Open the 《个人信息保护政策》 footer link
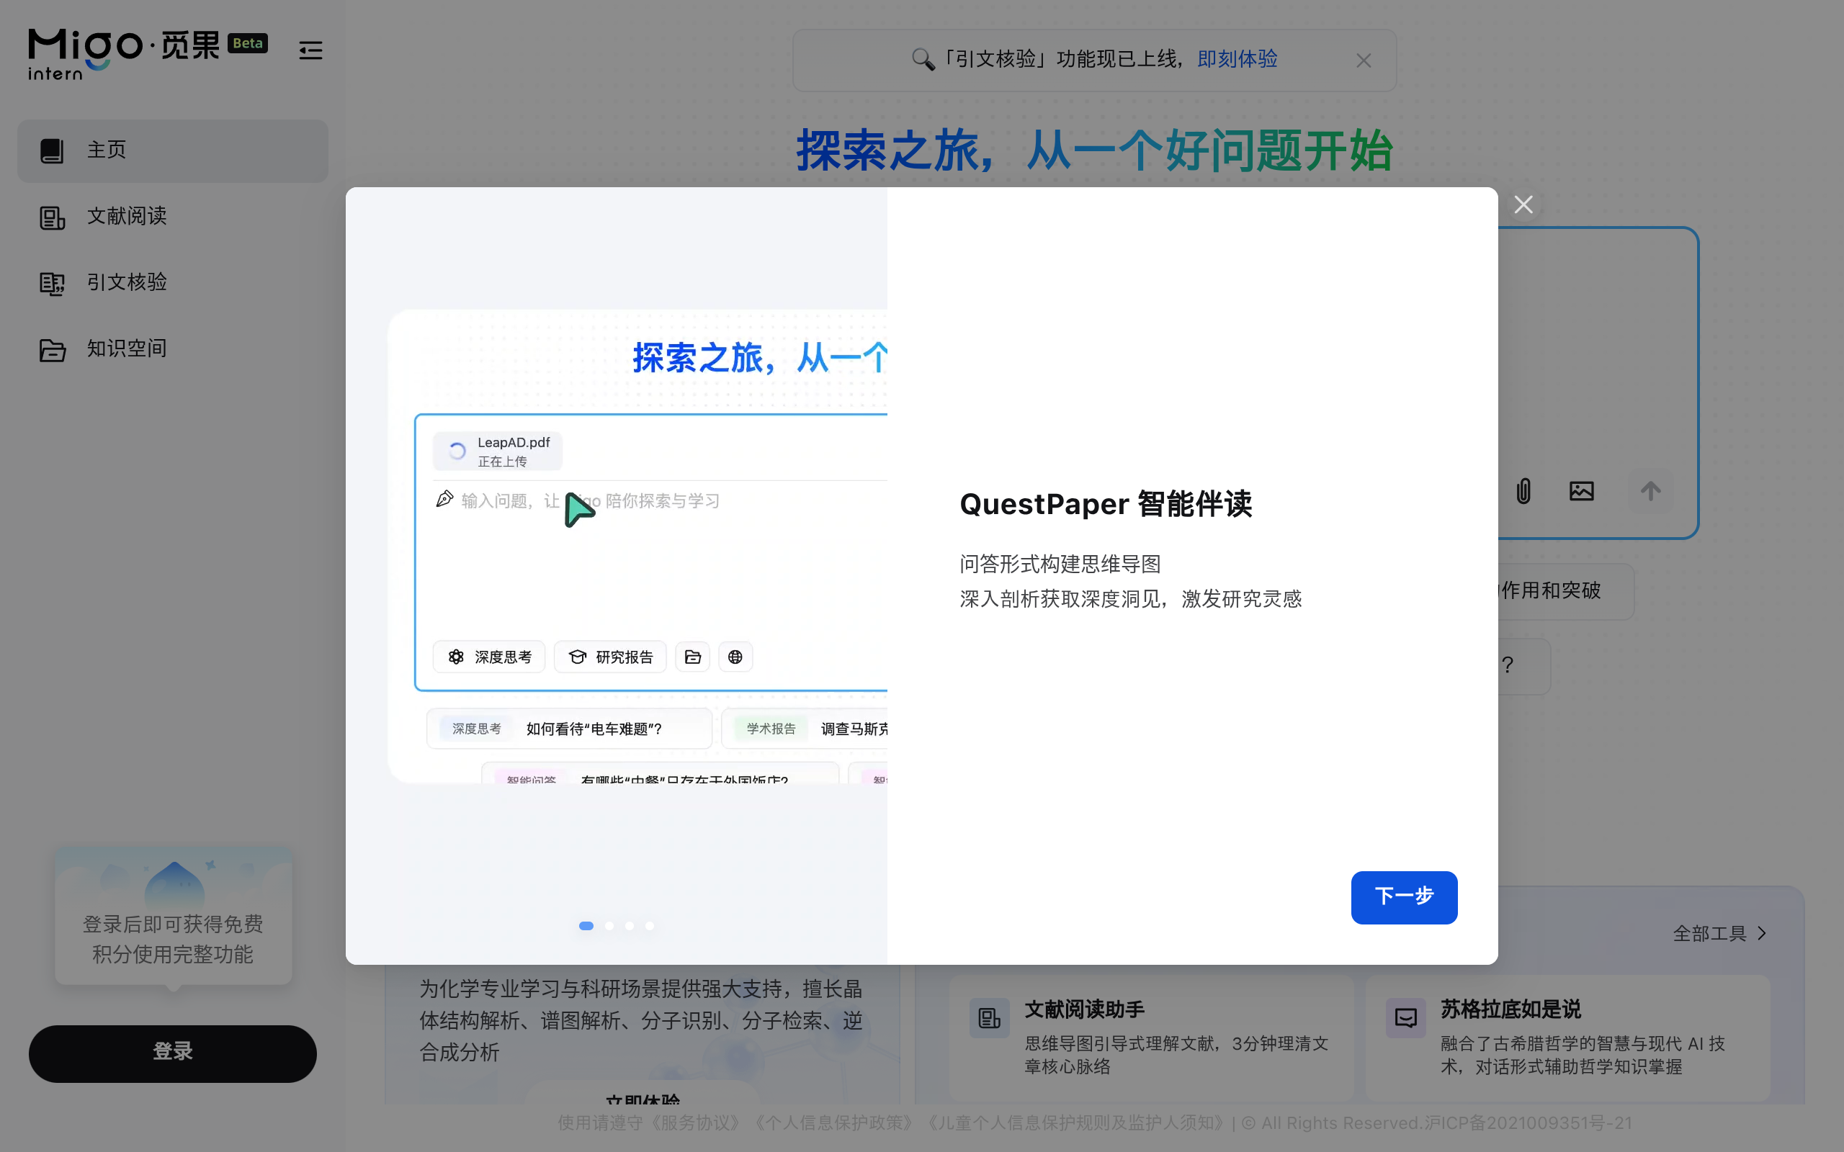 tap(833, 1123)
